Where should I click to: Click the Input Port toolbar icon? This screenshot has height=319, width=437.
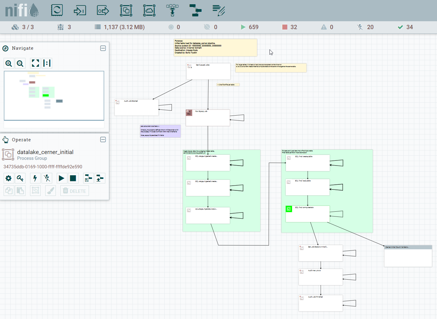point(80,10)
